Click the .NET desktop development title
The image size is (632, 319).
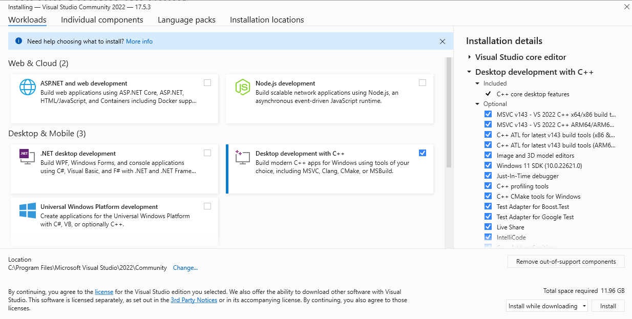pyautogui.click(x=78, y=154)
